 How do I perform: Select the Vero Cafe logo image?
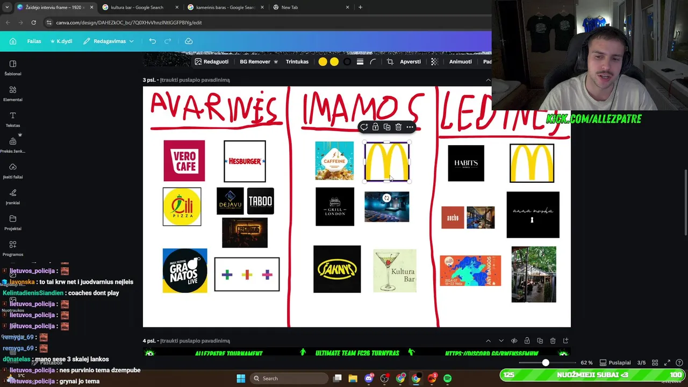(184, 161)
